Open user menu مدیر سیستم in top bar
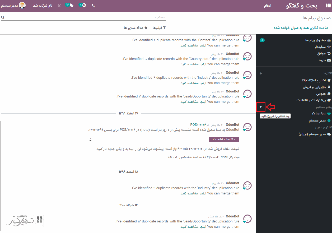This screenshot has height=233, width=332. pos(13,6)
